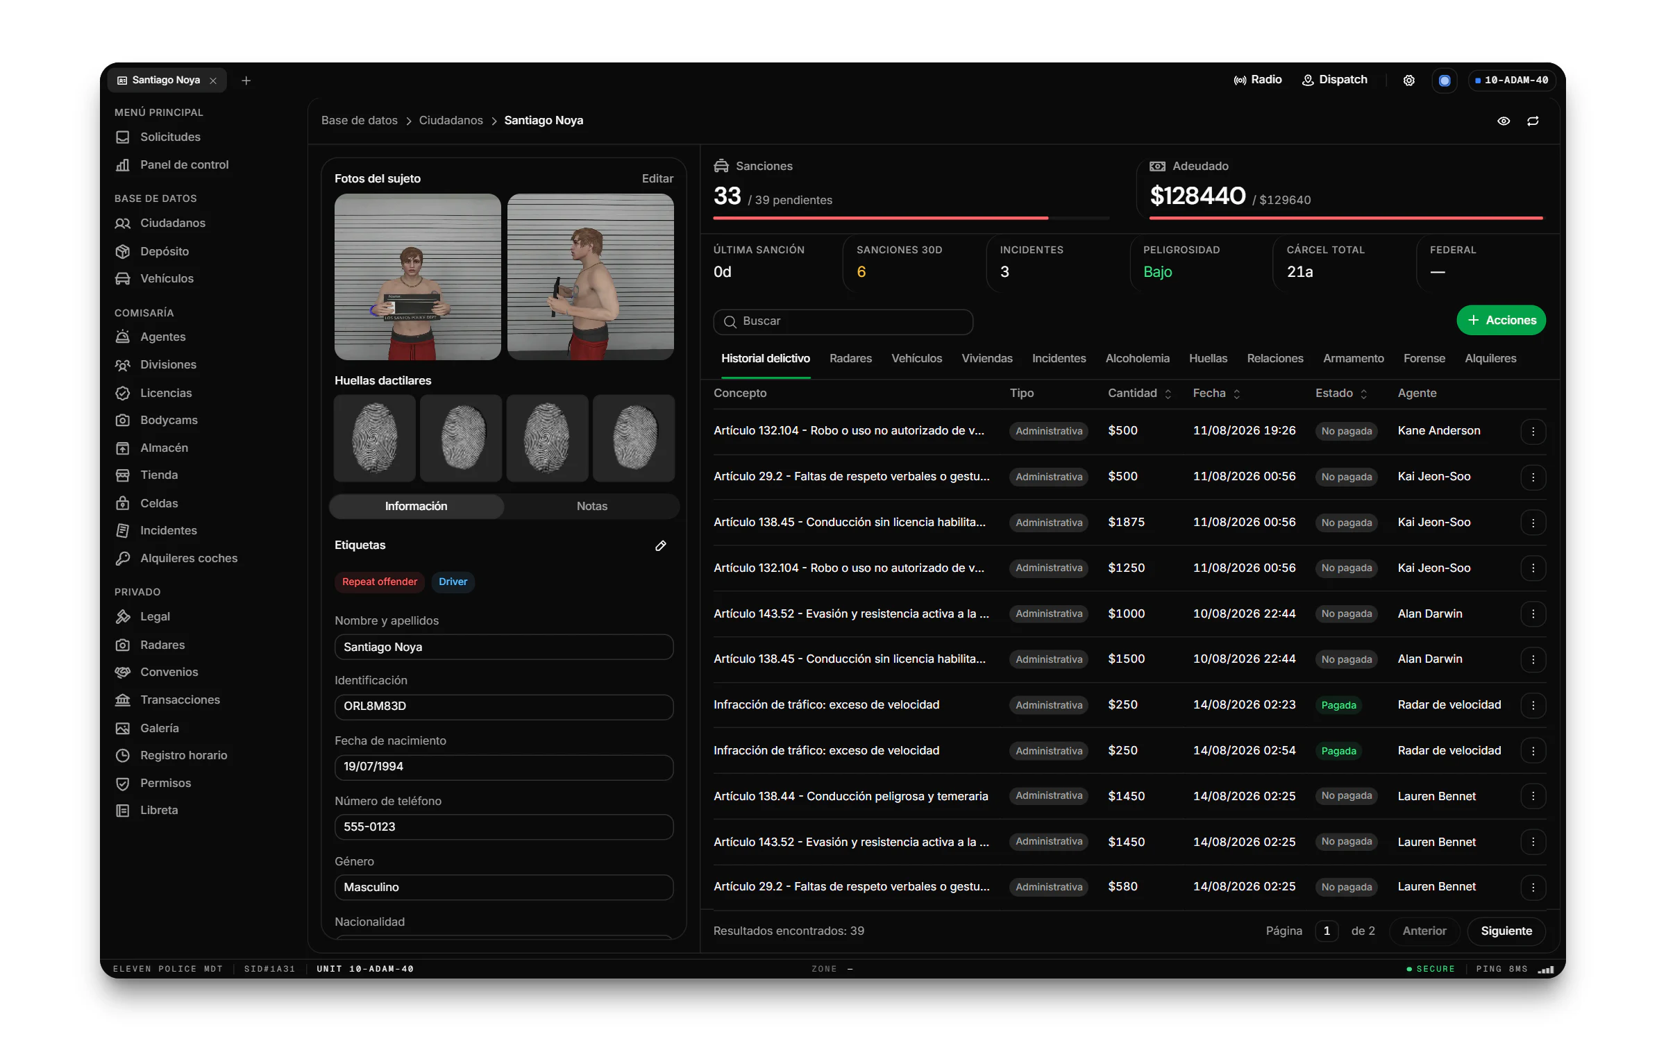The width and height of the screenshot is (1666, 1041).
Task: Select the Información segment
Action: [x=416, y=507]
